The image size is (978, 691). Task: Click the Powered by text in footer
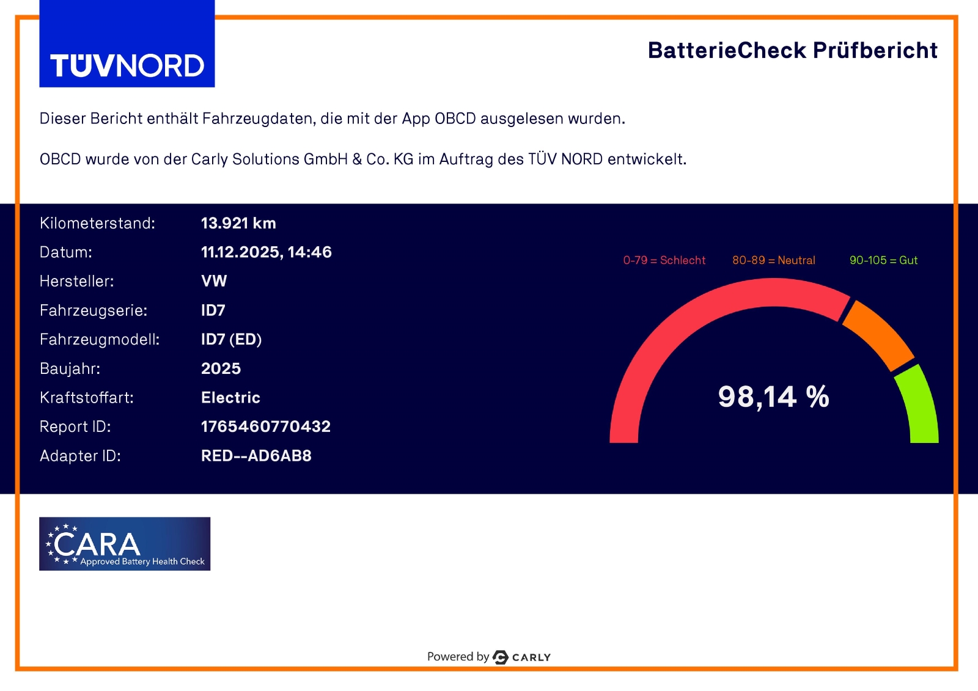[458, 657]
